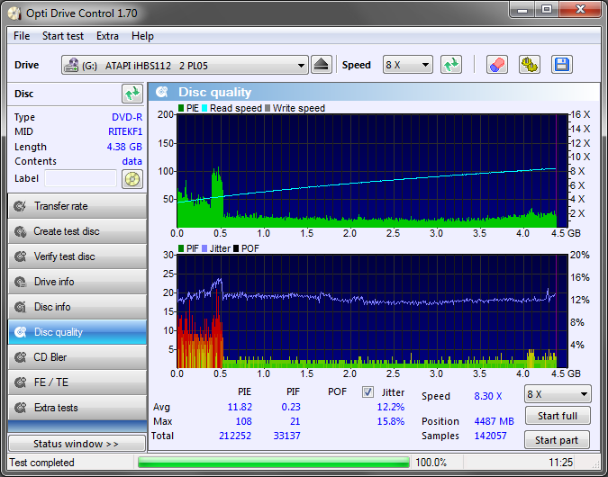Click the Disc quality header disc icon

[162, 92]
